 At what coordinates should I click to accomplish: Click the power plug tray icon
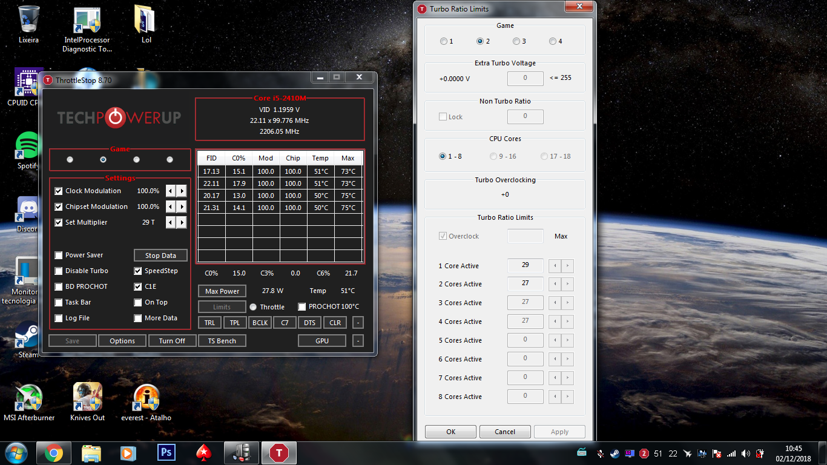(x=760, y=453)
